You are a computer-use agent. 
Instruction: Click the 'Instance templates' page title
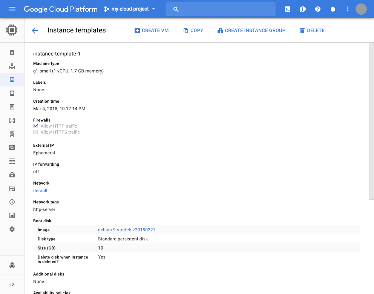77,30
